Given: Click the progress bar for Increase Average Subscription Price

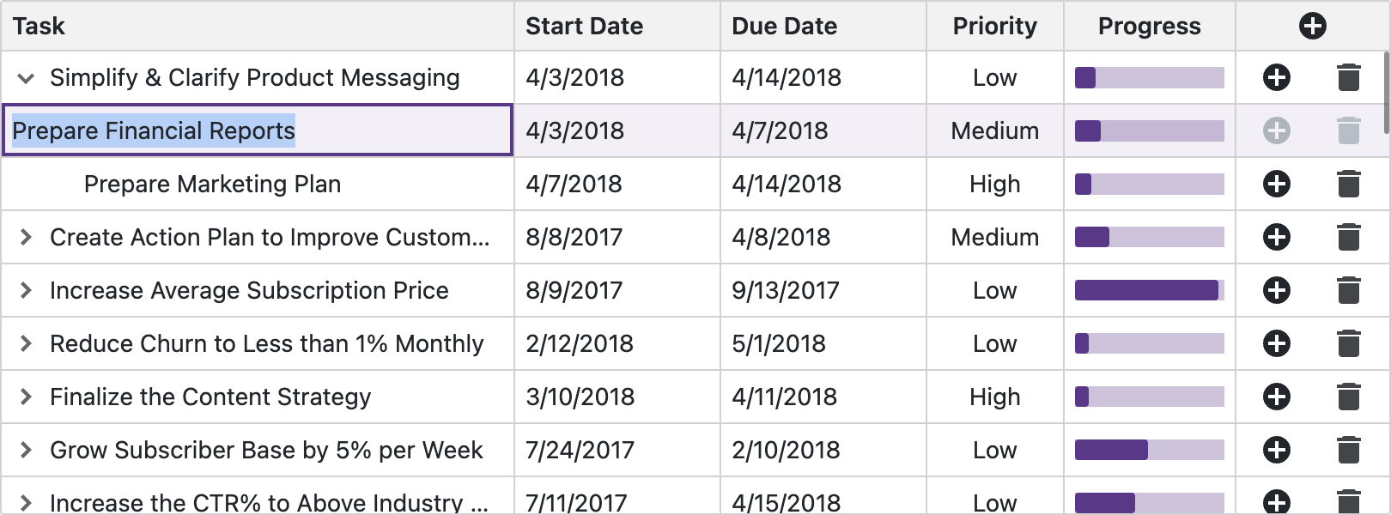Looking at the screenshot, I should 1149,290.
